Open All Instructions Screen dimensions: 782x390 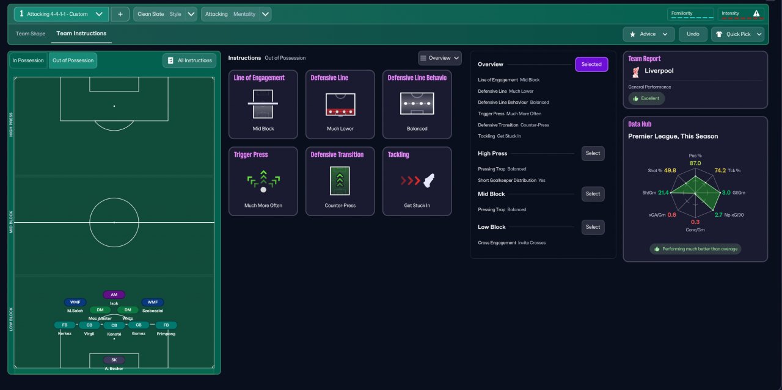click(x=189, y=60)
